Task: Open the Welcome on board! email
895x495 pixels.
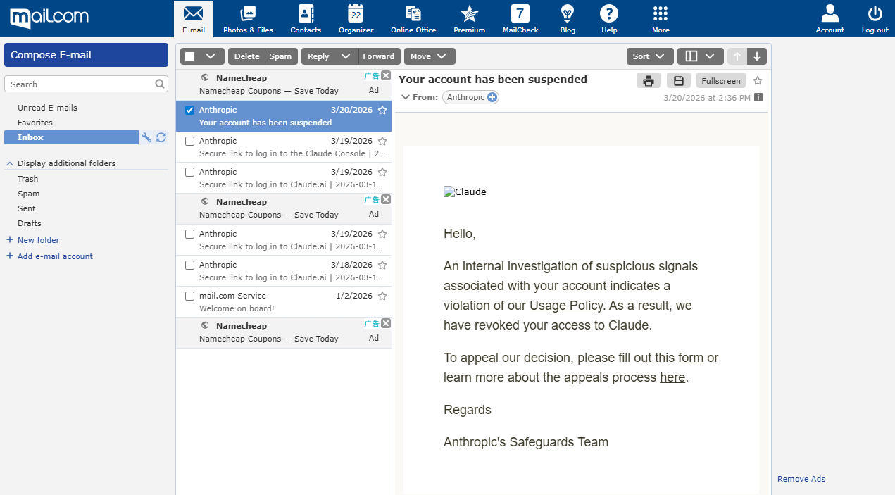Action: pos(284,302)
